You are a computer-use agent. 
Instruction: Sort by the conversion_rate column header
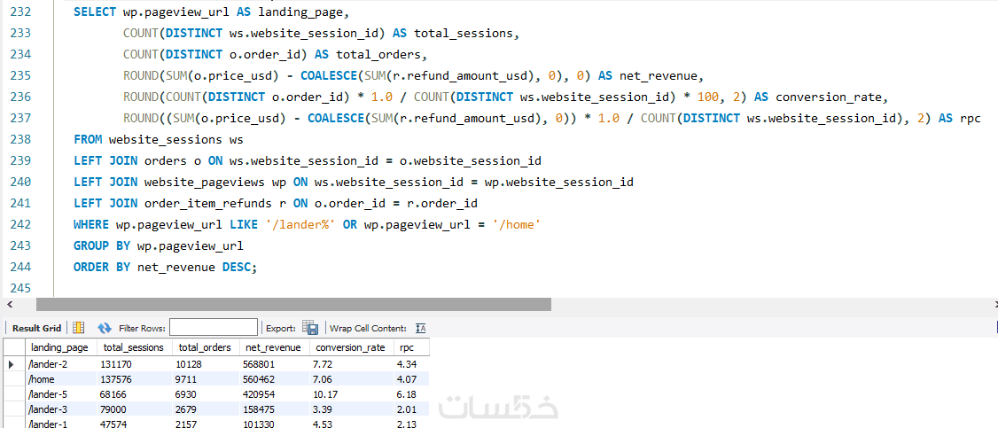[x=352, y=347]
